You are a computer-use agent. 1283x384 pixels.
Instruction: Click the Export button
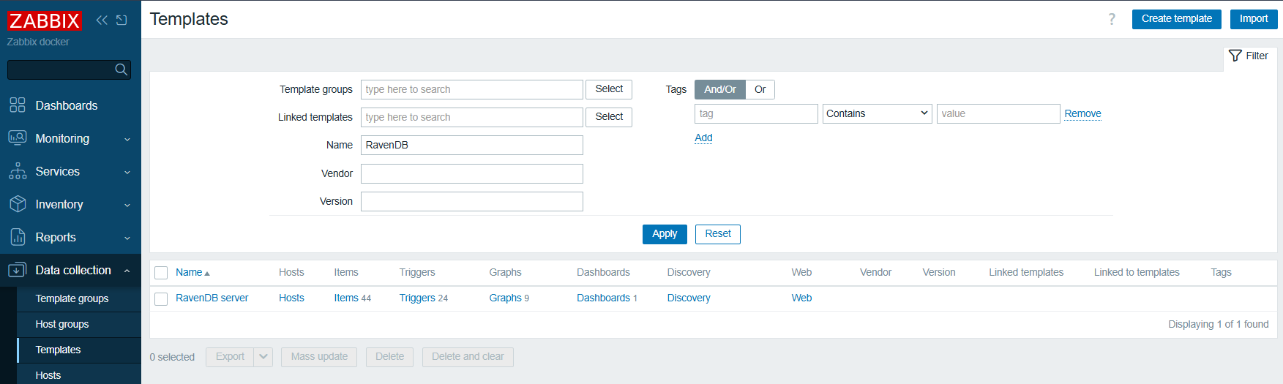pos(230,357)
